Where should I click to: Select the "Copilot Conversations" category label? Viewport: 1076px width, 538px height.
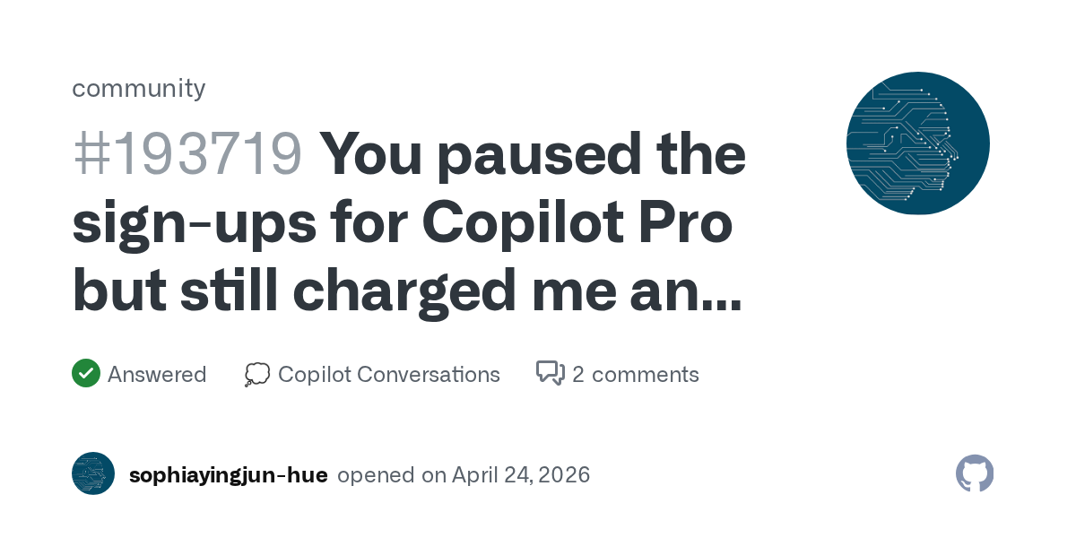pos(388,374)
